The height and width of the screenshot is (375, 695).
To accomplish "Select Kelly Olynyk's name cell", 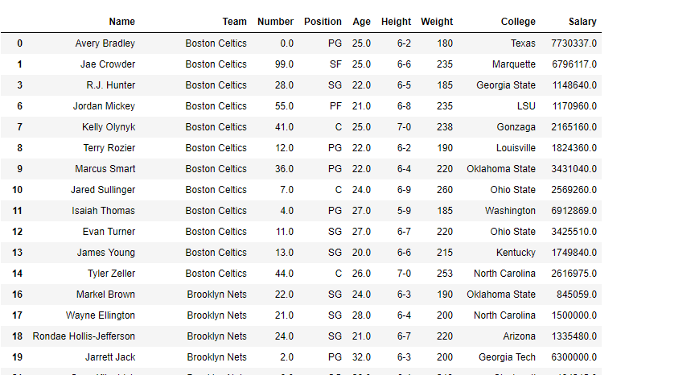I will pos(108,127).
